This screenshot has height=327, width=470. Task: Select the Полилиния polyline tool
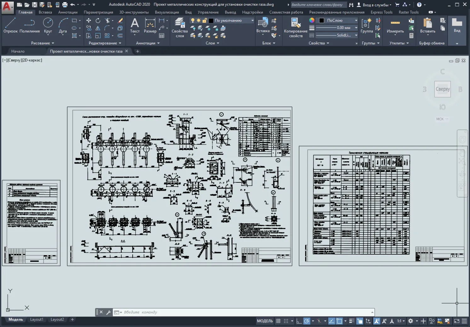coord(30,25)
